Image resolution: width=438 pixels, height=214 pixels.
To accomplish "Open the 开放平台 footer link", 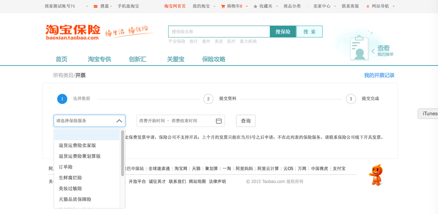I will click(x=137, y=182).
